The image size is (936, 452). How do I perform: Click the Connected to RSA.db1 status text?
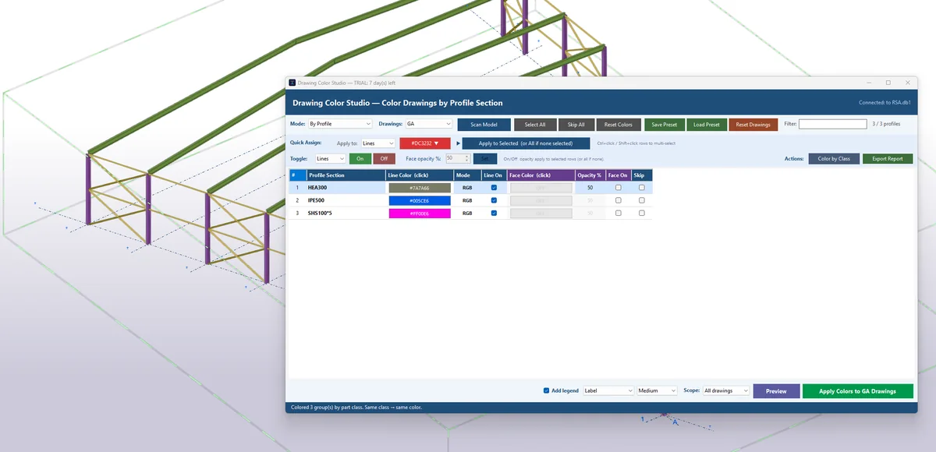coord(883,103)
